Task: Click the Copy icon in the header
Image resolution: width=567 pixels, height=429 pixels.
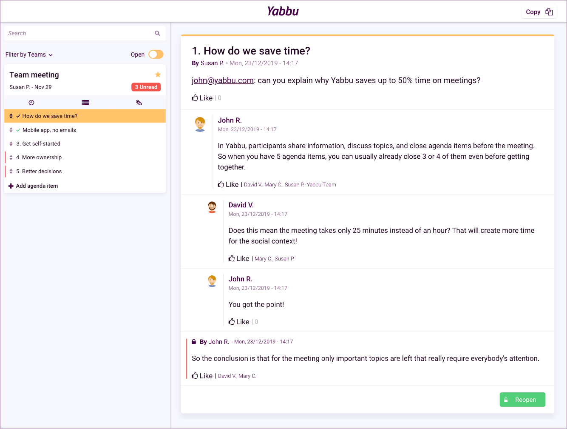Action: (549, 12)
